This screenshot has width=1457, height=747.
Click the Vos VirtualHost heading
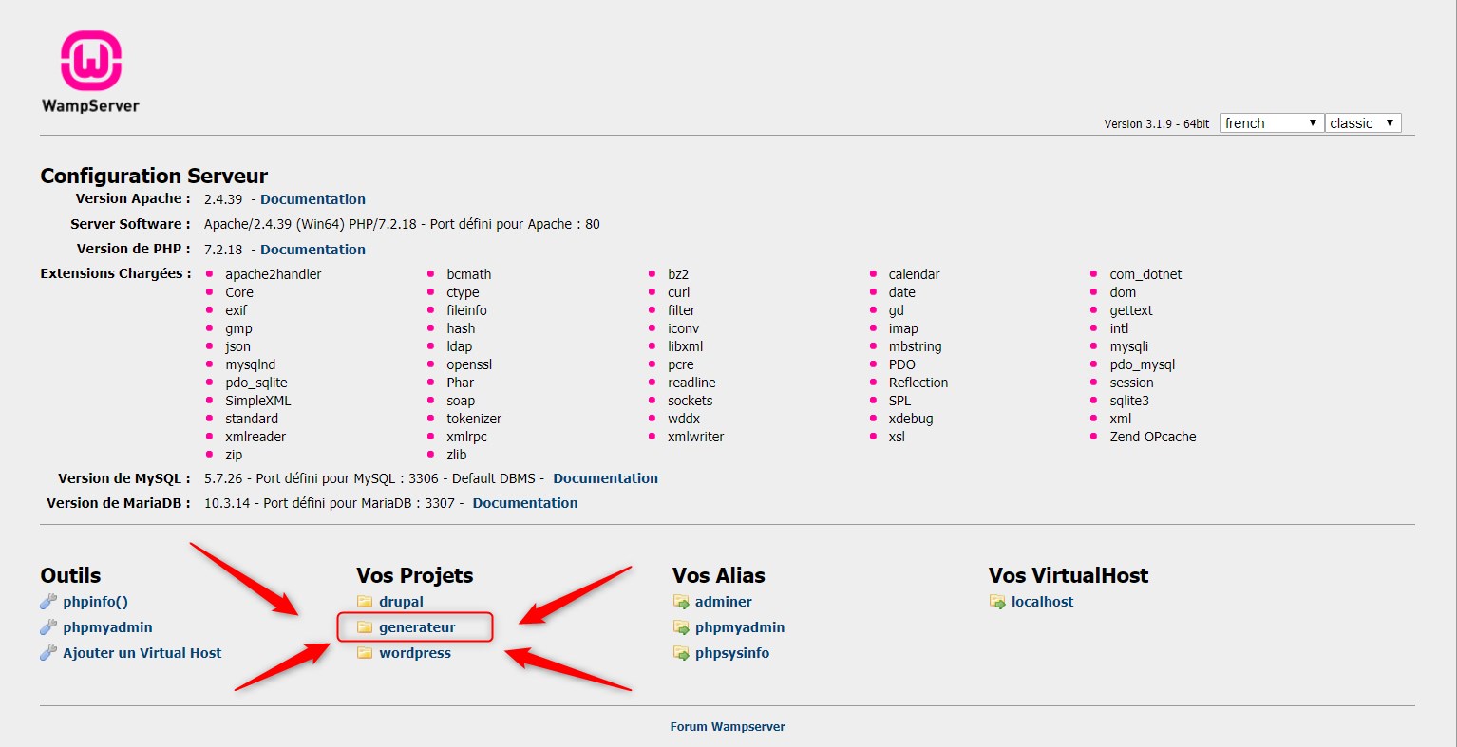1068,575
